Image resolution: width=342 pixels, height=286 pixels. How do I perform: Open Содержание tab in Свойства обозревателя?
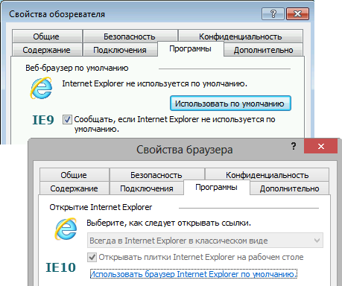pos(47,50)
